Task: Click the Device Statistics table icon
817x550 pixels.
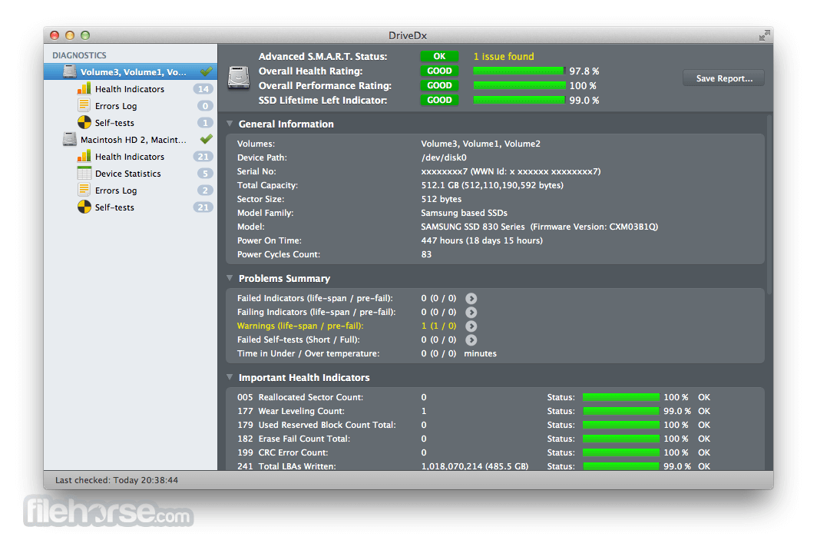Action: (x=84, y=173)
